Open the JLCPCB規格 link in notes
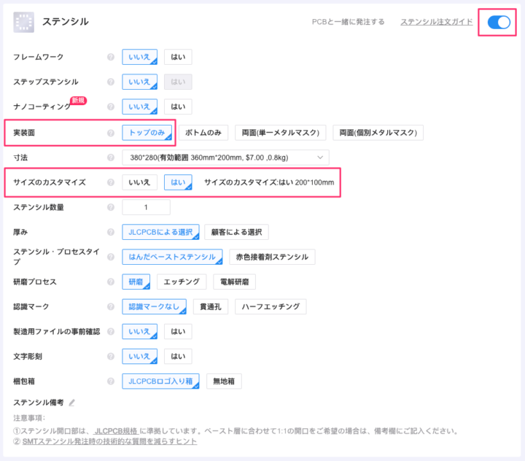 coord(117,431)
